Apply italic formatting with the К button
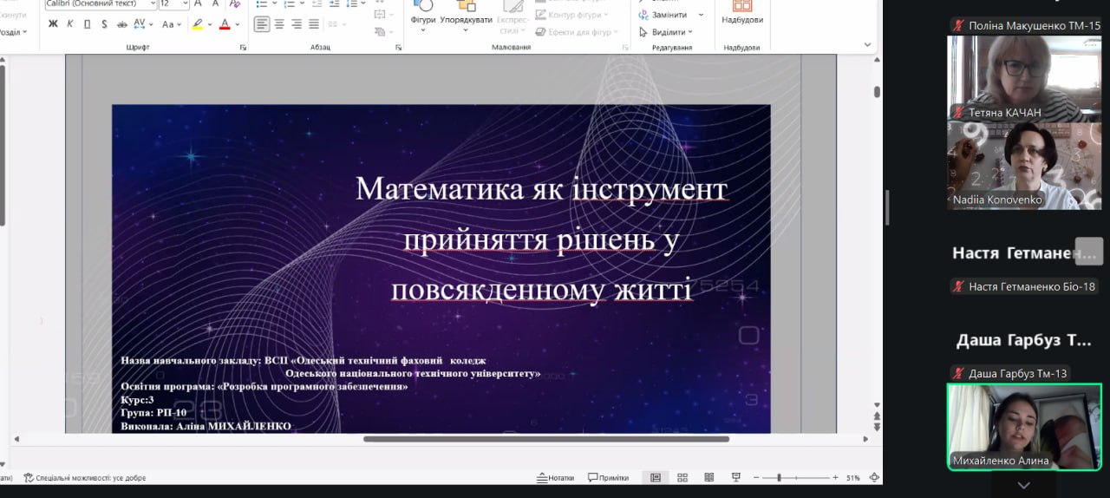Image resolution: width=1110 pixels, height=498 pixels. pos(70,24)
